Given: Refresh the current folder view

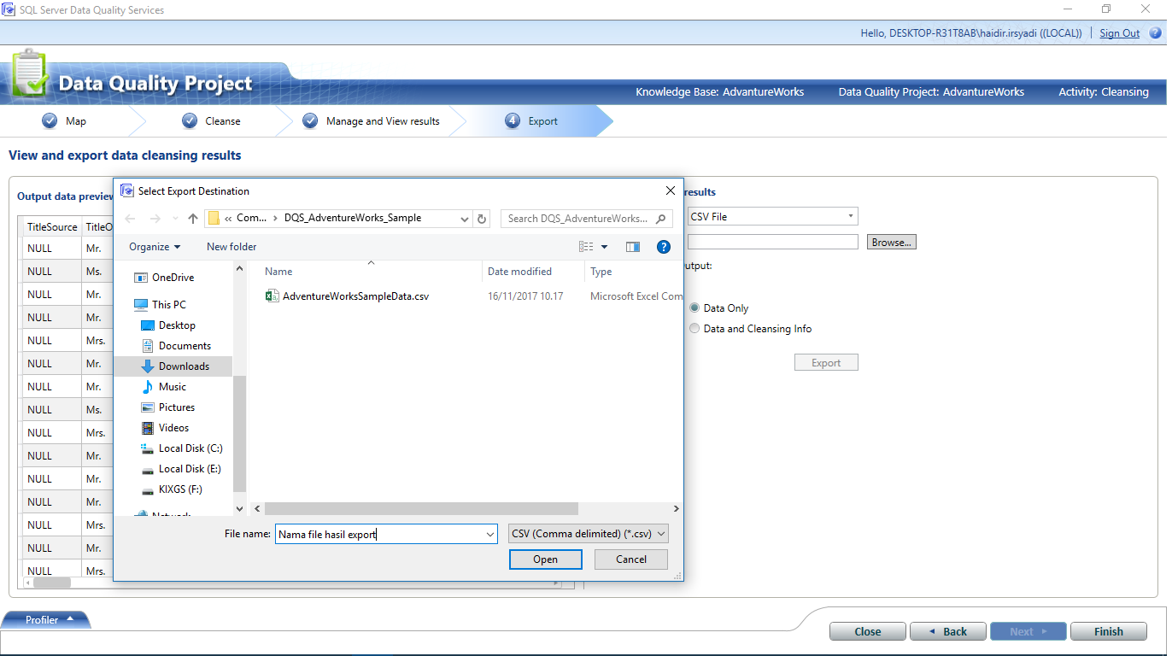Looking at the screenshot, I should tap(481, 218).
